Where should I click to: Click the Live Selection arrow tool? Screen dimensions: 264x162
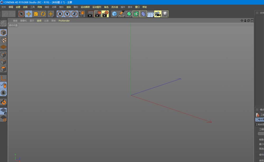(x=21, y=14)
